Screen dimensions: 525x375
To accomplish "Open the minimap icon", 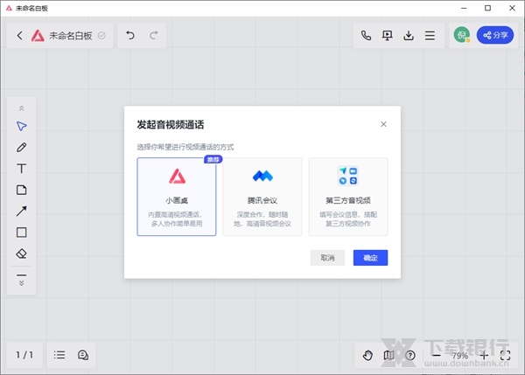I will coord(388,355).
